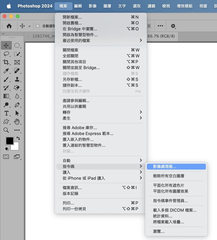Select the Zoom magnifier tool
The width and height of the screenshot is (217, 240).
point(6,130)
